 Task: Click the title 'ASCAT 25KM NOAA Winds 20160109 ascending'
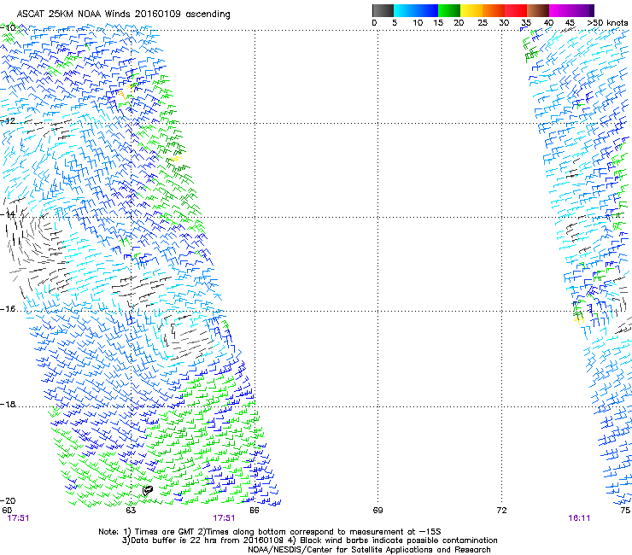coord(123,15)
